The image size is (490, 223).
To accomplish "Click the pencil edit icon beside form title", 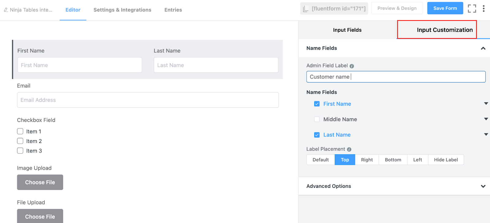I will pos(6,10).
